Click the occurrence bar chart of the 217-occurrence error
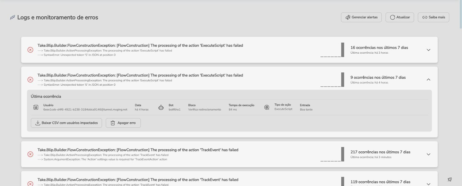 tap(332, 154)
